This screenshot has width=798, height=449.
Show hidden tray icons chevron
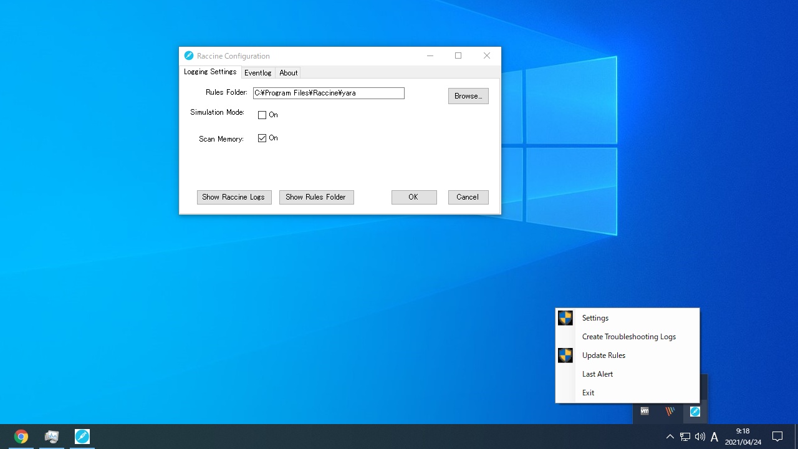[670, 437]
